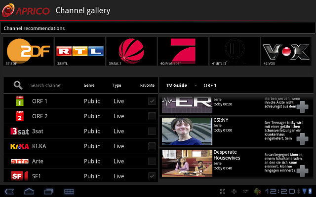
Task: Click the TV Guide heading
Action: (177, 85)
